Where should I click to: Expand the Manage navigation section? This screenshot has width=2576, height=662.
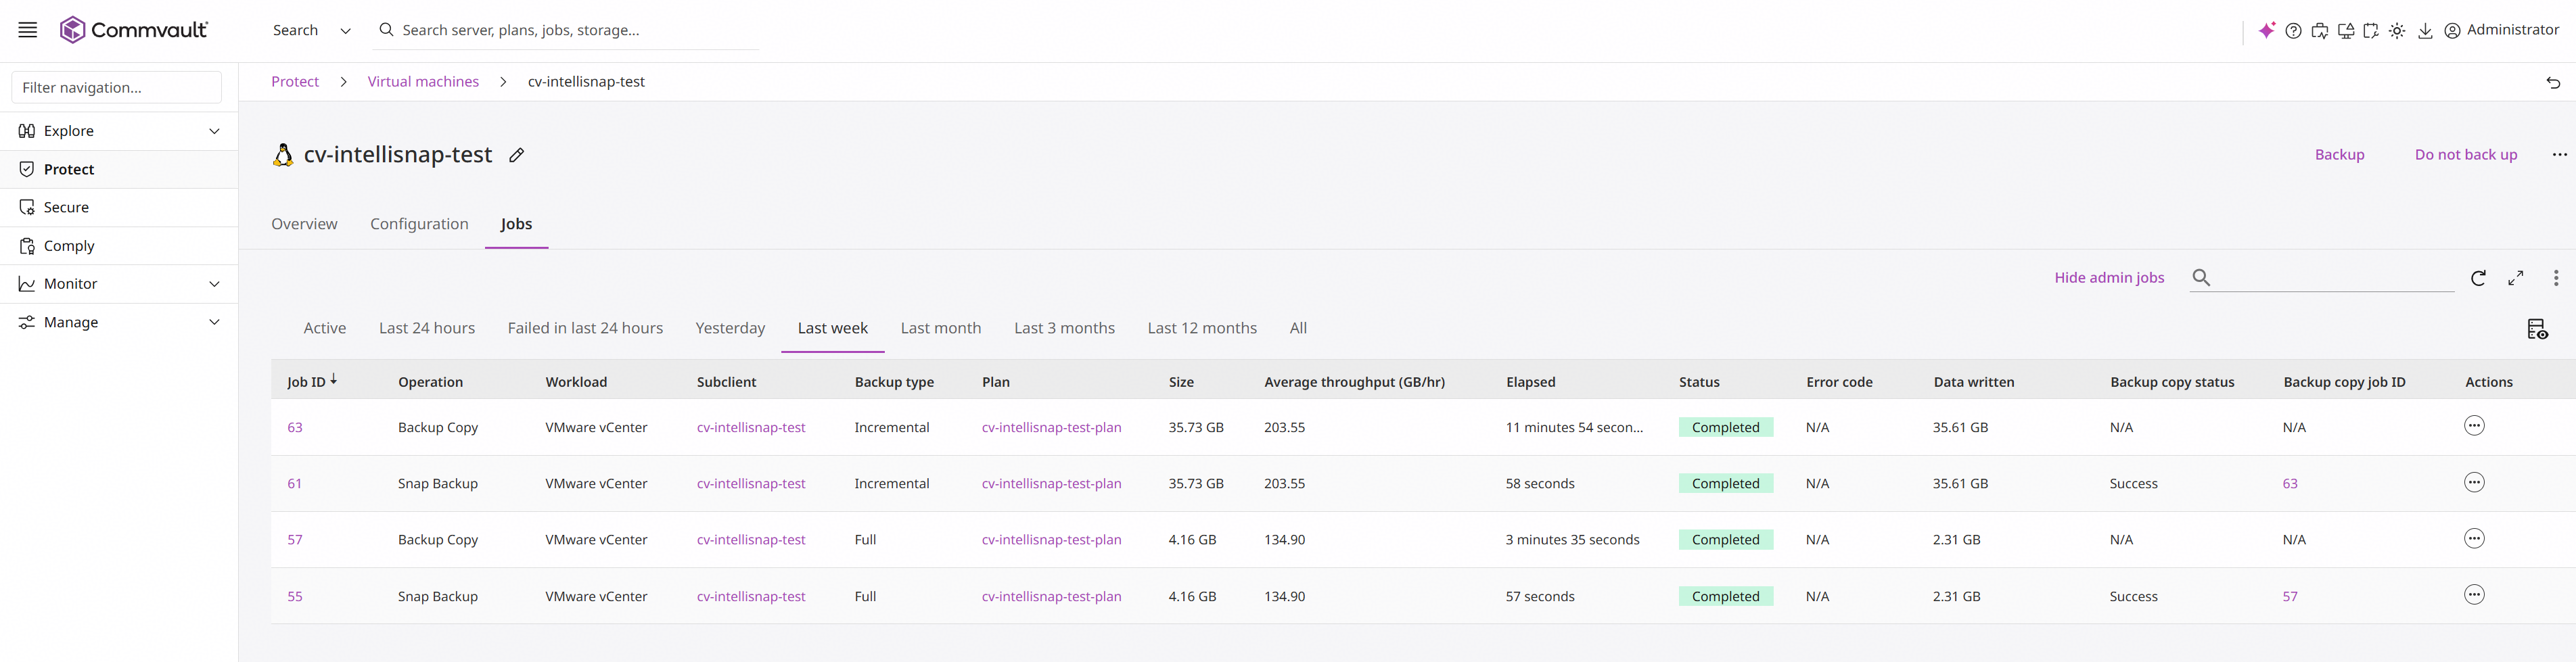(214, 322)
